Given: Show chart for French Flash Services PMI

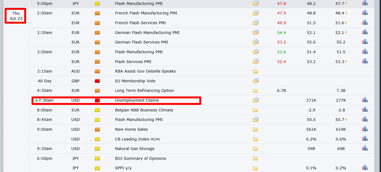Looking at the screenshot, I should [365, 23].
